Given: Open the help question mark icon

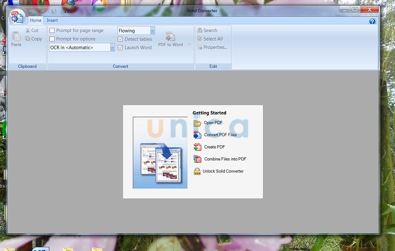Looking at the screenshot, I should (372, 22).
